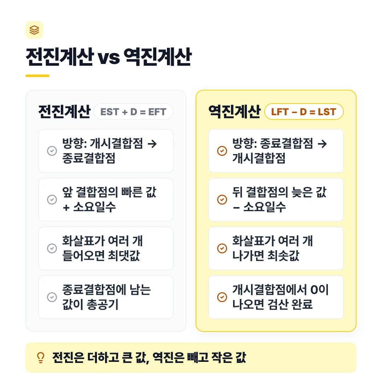This screenshot has height=376, width=382.
Task: Click the gray check icon beside 방향: 개시결합점
Action: [x=52, y=151]
